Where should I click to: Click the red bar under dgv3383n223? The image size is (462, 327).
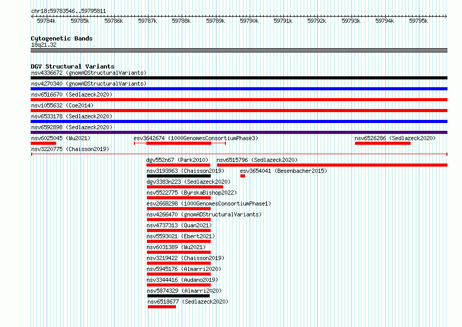click(185, 187)
